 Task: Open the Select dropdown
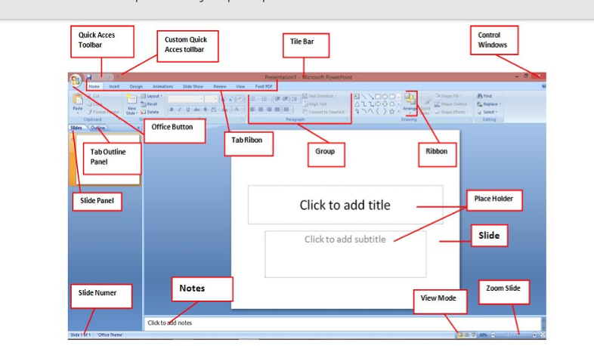click(487, 112)
